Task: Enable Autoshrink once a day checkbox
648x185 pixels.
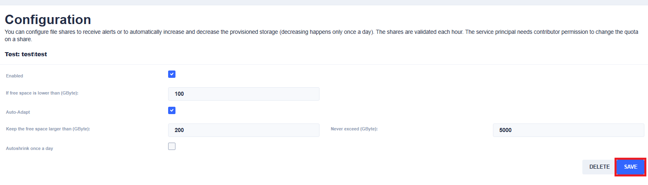Action: [172, 146]
